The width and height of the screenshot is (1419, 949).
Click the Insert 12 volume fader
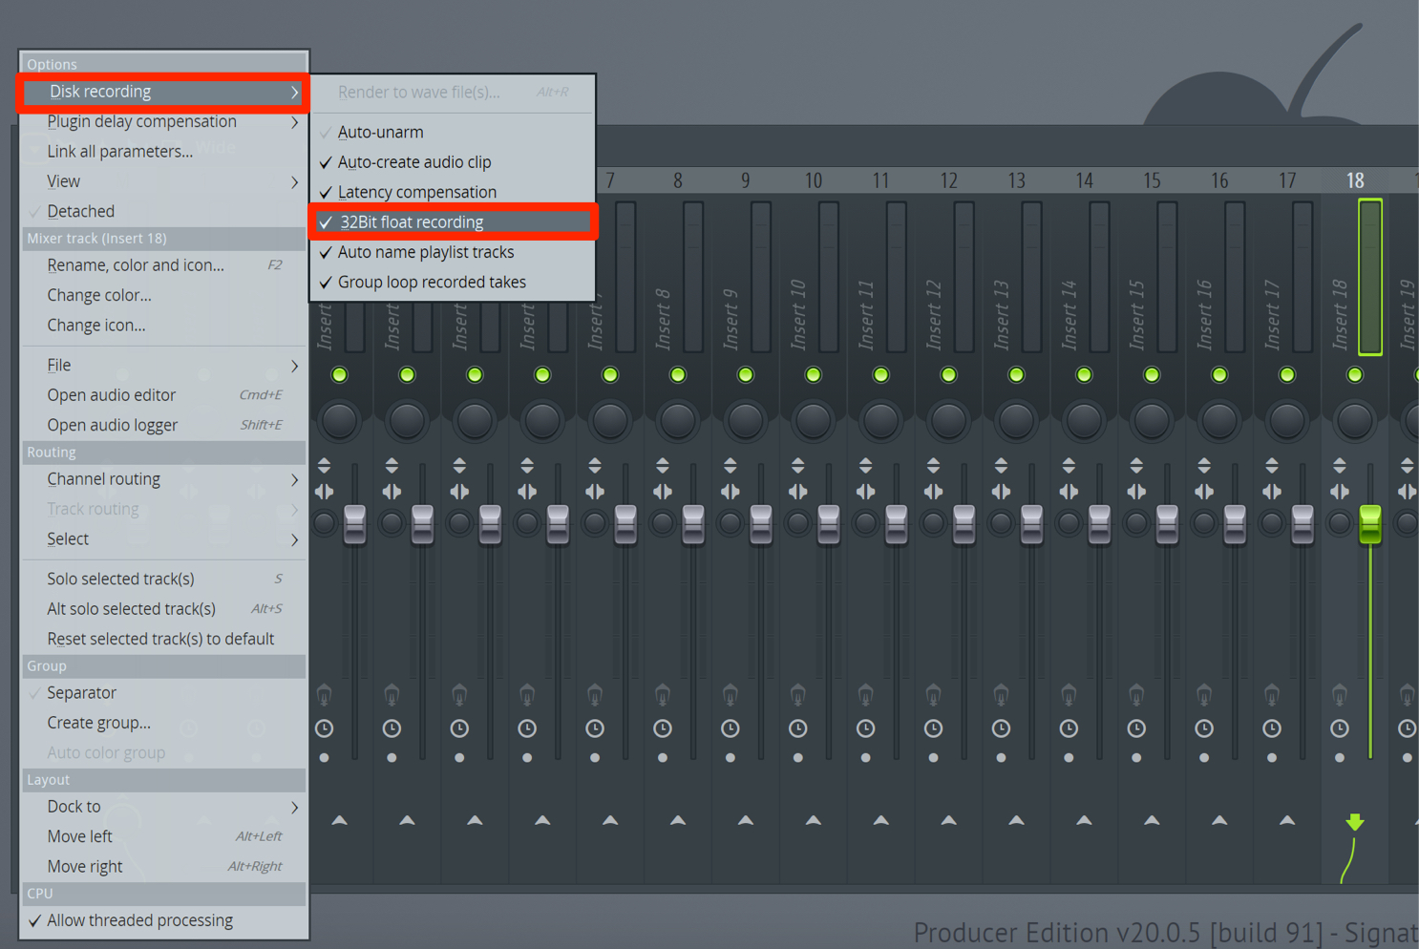tap(964, 525)
